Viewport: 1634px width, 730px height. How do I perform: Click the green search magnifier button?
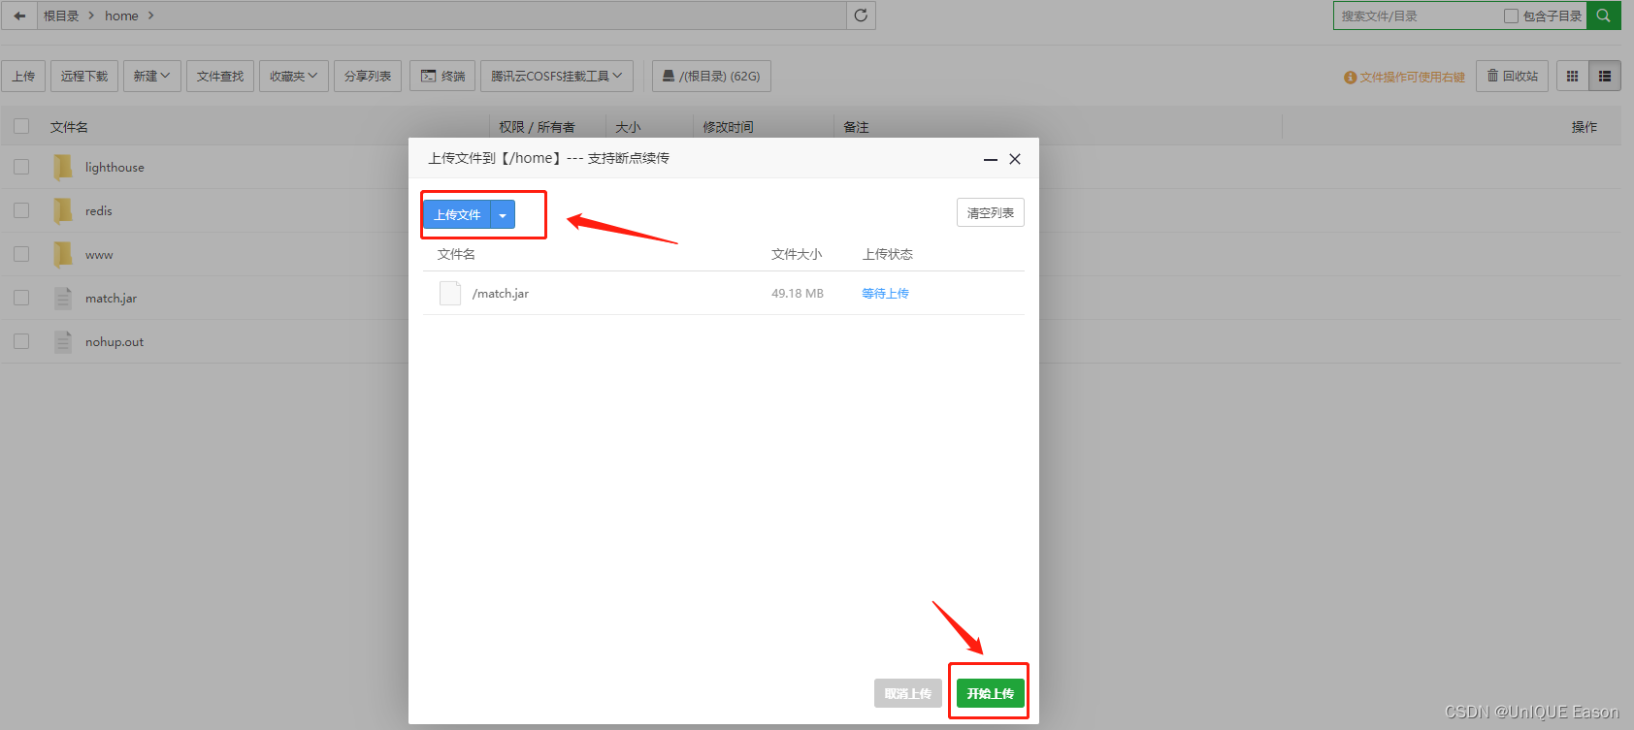click(1604, 16)
